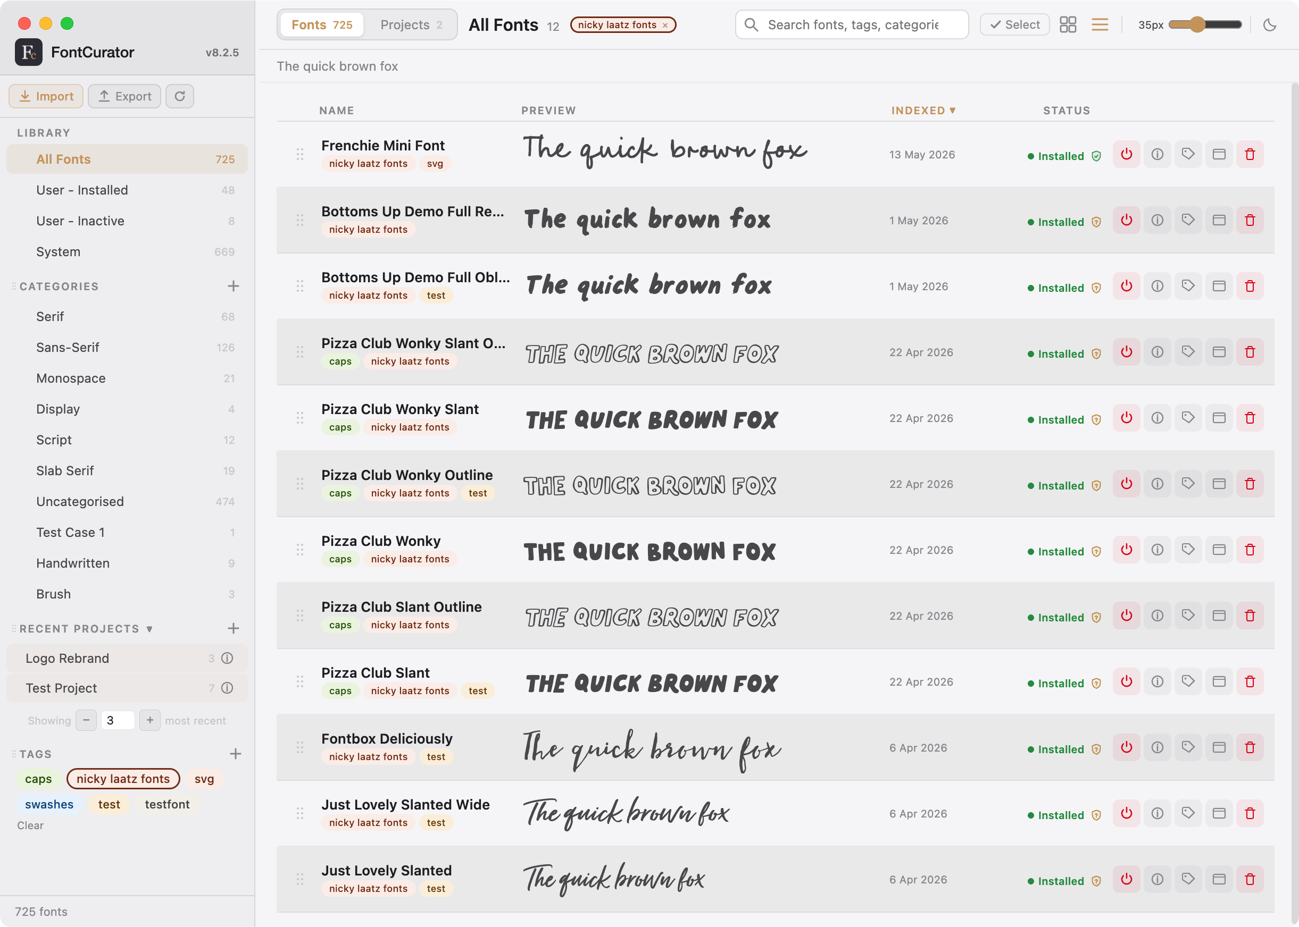Toggle power for Pizza Club Wonky Slant
This screenshot has width=1299, height=927.
pos(1126,418)
